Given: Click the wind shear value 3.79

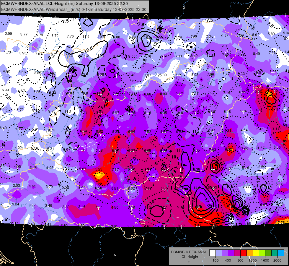Looking at the screenshot, I should click(49, 186).
